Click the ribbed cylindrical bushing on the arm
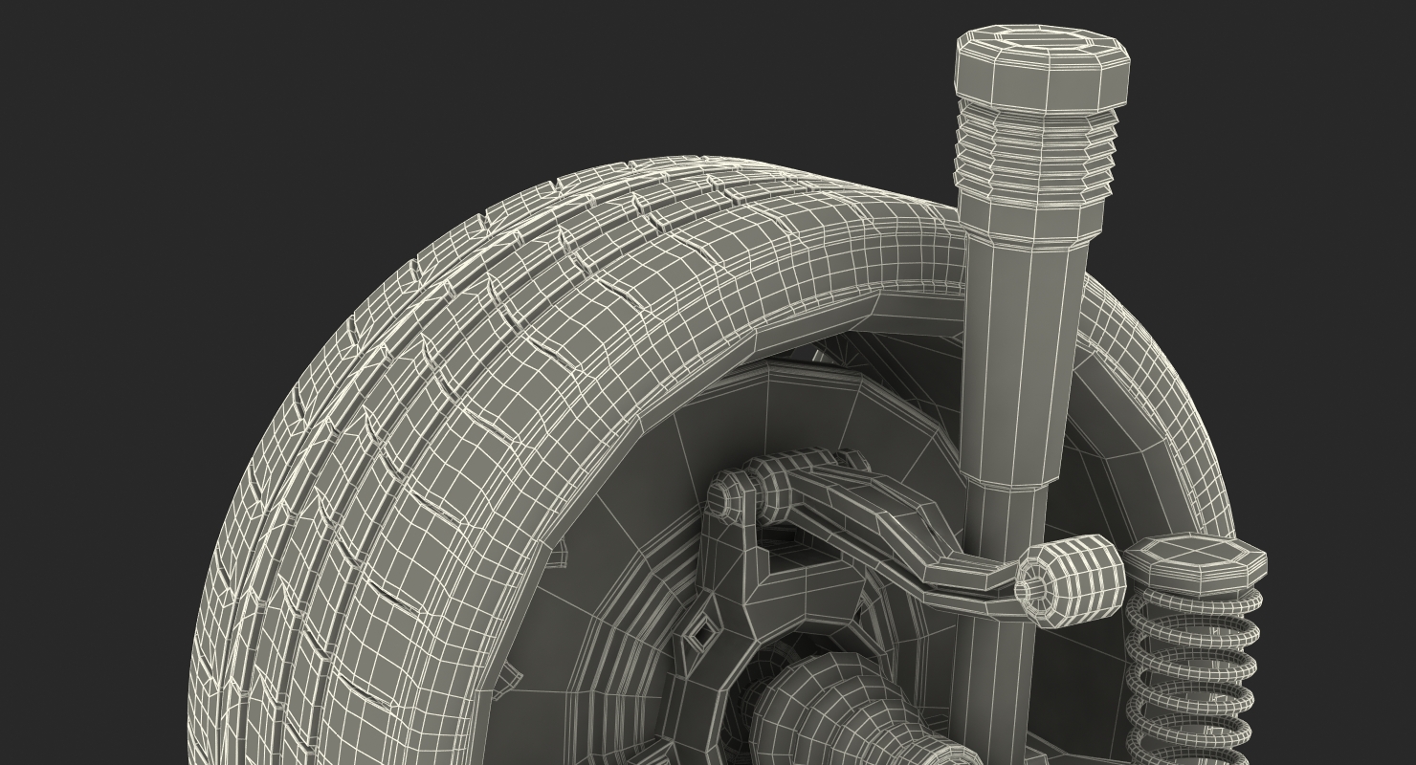The image size is (1416, 765). coord(1069,580)
